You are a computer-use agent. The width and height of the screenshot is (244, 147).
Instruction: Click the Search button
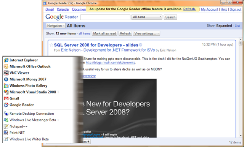170,17
